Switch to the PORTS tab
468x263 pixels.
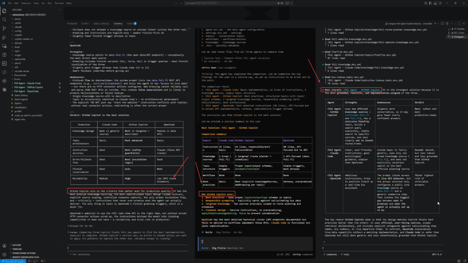click(130, 24)
